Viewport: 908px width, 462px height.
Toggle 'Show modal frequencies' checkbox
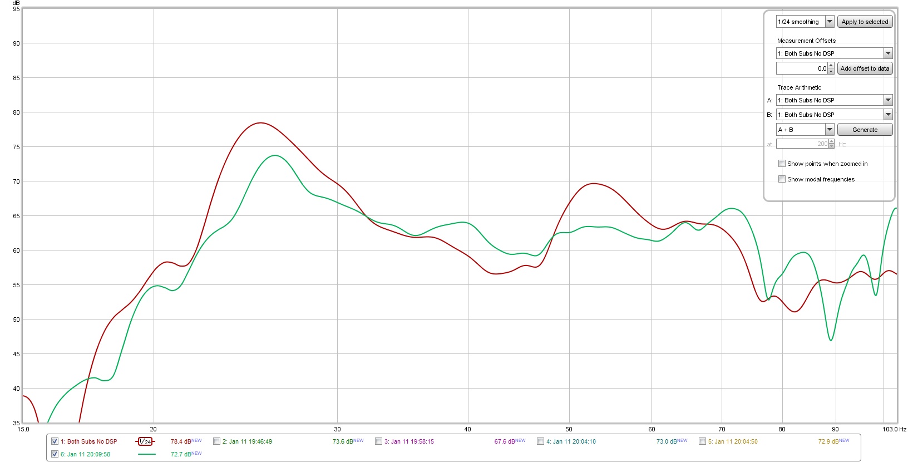point(782,179)
